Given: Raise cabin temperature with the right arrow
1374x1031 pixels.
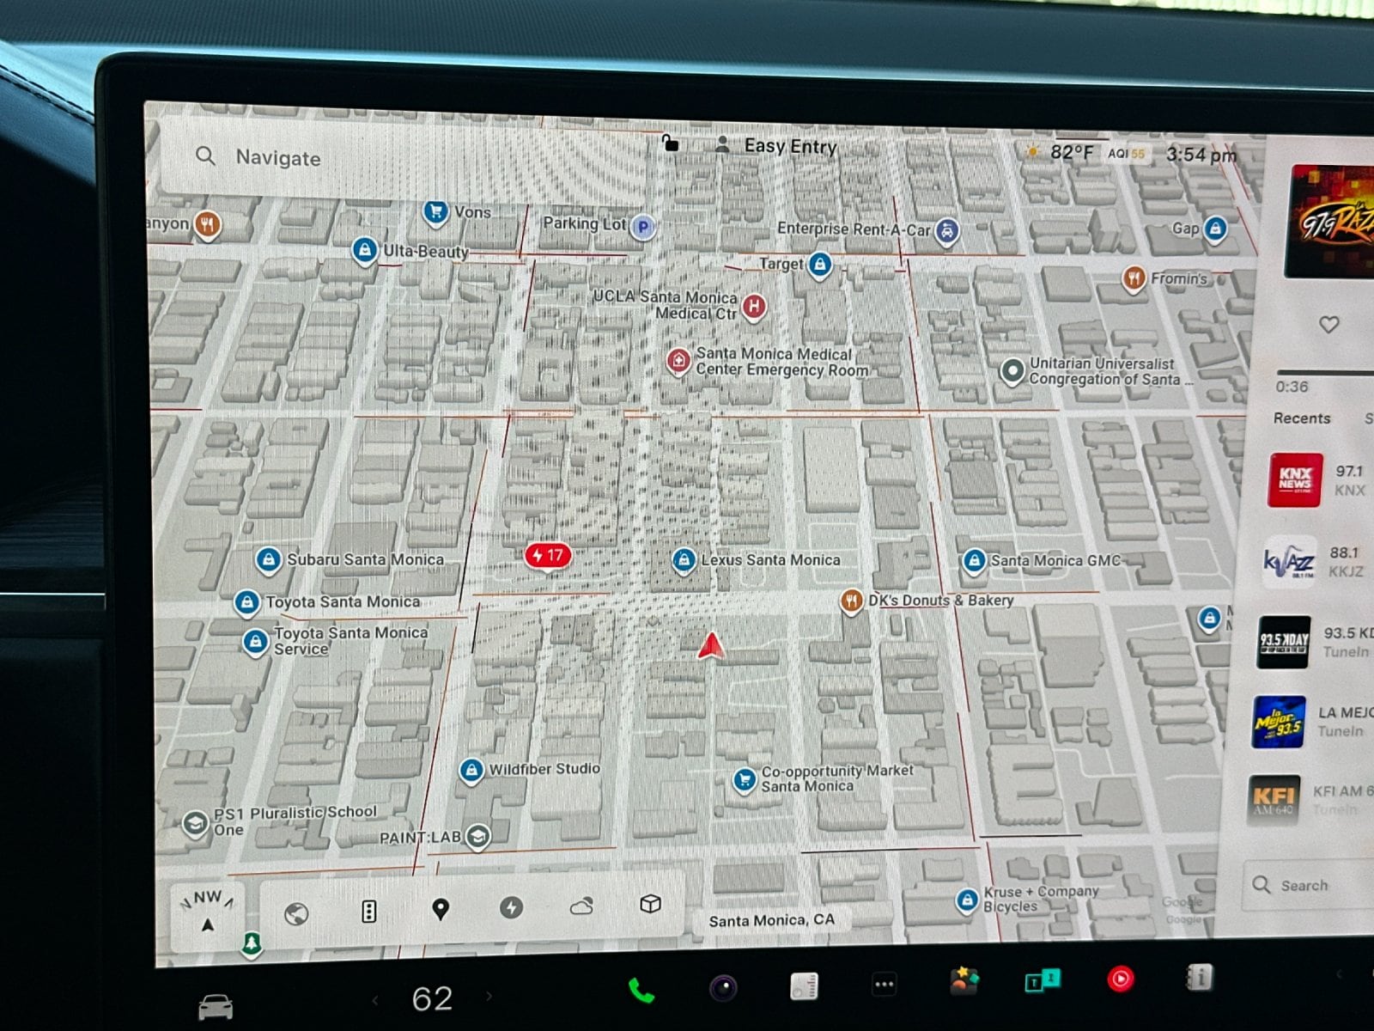Looking at the screenshot, I should coord(489,996).
